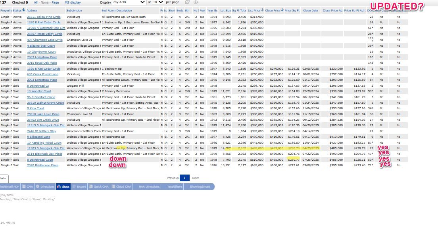This screenshot has width=438, height=226.
Task: Click the Previous page button
Action: pyautogui.click(x=173, y=178)
